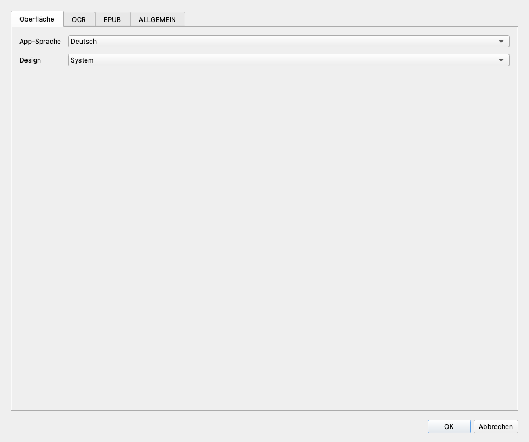This screenshot has width=529, height=442.
Task: Switch to the Oberfläche tab
Action: pos(37,19)
